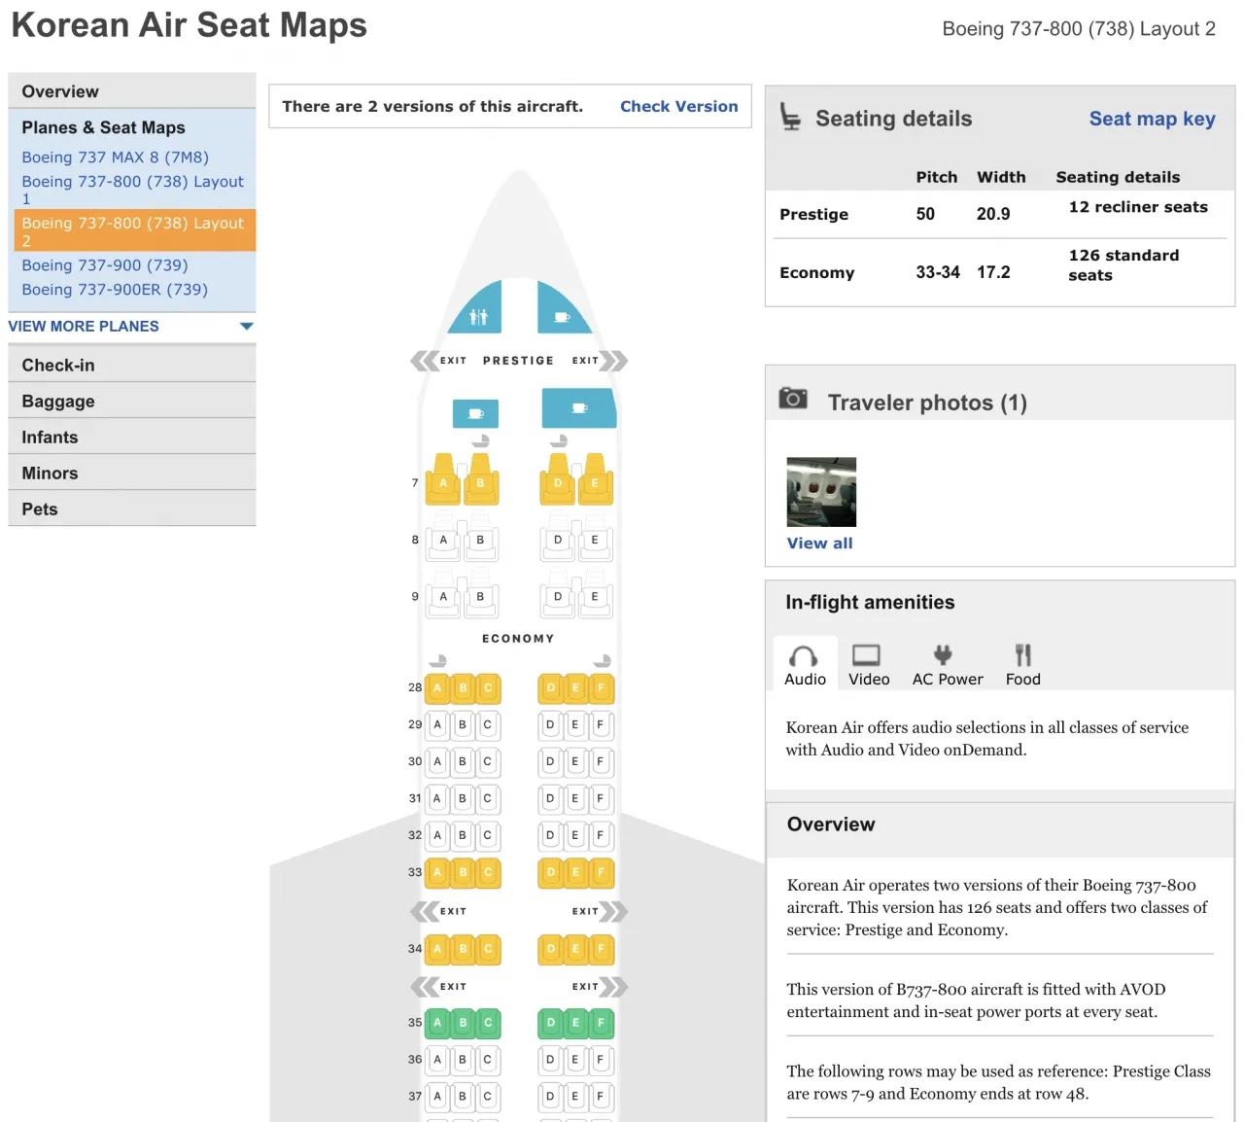
Task: Click '126 standard seats' in Economy row
Action: (1123, 265)
